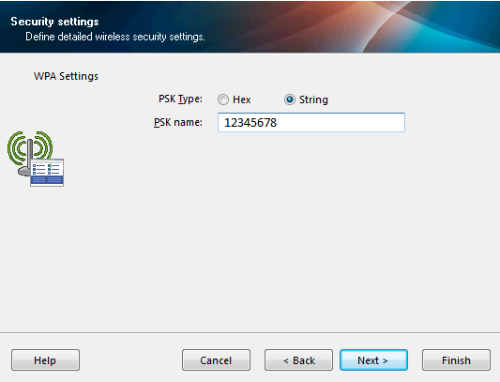Click the settings checklist window icon
The image size is (500, 382).
47,173
